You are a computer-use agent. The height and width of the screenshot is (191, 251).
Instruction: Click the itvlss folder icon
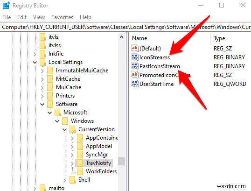pyautogui.click(x=42, y=45)
